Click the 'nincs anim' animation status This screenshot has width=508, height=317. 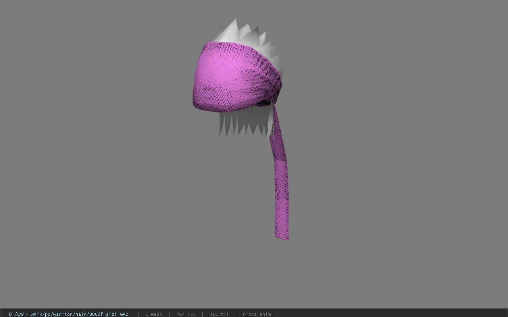click(257, 314)
